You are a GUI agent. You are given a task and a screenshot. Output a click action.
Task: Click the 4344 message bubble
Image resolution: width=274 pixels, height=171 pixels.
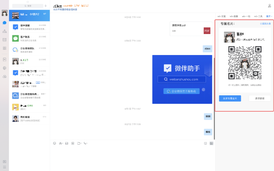tap(207, 49)
